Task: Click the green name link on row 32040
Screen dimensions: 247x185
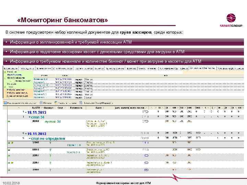Action: pyautogui.click(x=74, y=145)
